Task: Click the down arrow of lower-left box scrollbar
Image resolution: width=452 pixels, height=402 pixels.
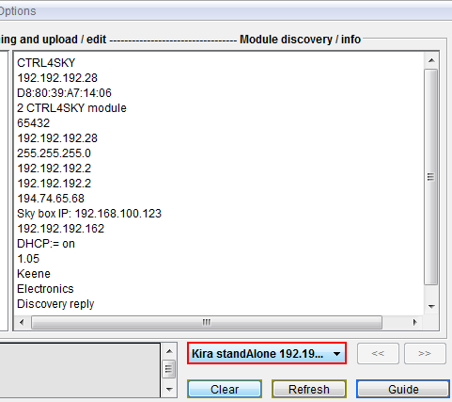Action: (169, 390)
